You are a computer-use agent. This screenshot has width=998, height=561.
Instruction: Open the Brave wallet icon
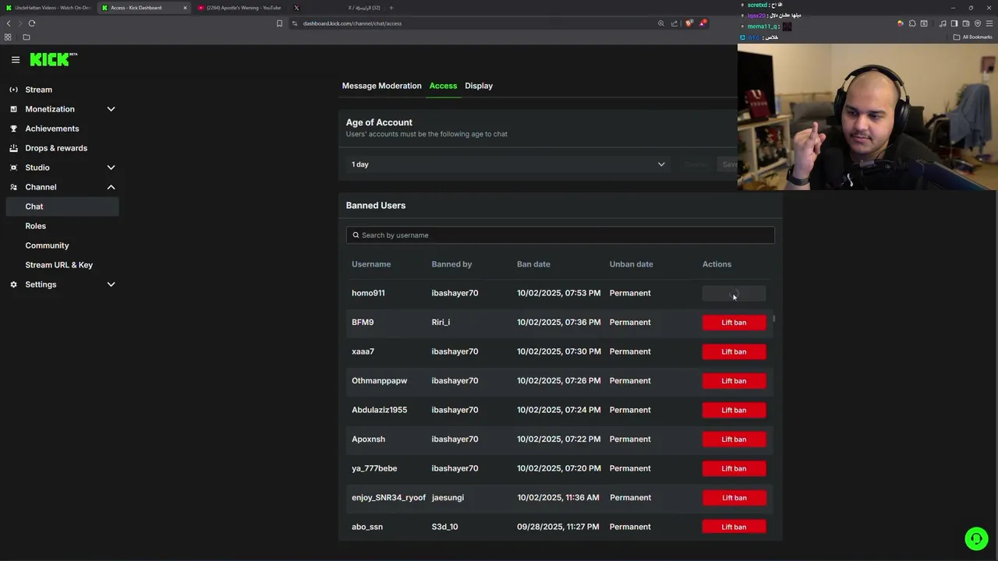point(966,23)
